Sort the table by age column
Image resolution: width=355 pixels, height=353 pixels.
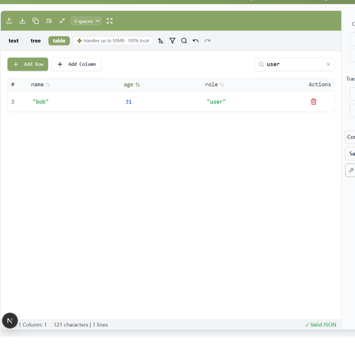(x=132, y=85)
